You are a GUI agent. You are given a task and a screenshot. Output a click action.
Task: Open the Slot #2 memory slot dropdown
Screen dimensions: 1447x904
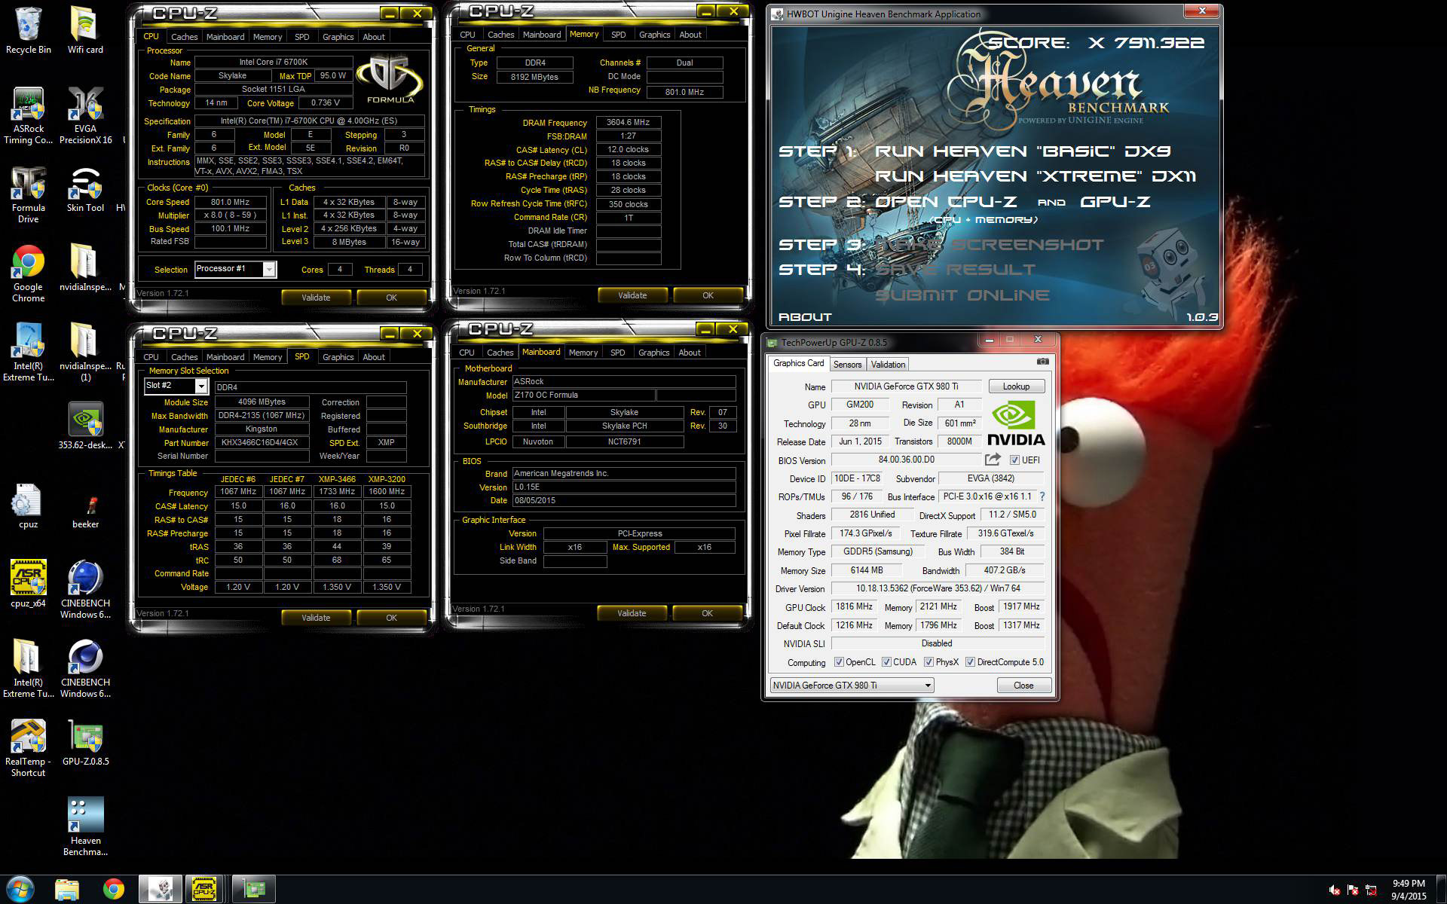click(x=201, y=386)
